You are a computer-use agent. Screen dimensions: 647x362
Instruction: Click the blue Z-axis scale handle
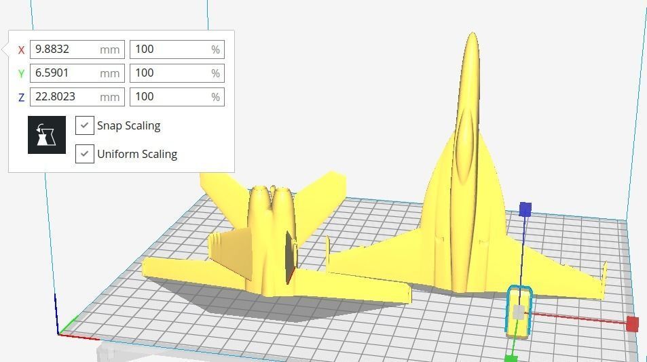pyautogui.click(x=525, y=209)
